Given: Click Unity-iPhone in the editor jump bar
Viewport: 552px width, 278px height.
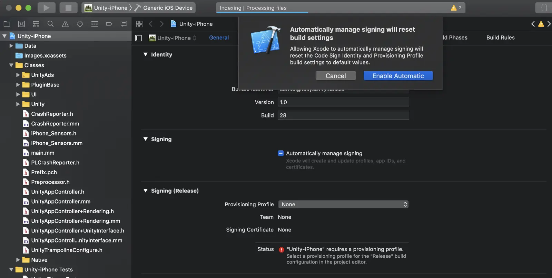Looking at the screenshot, I should pyautogui.click(x=196, y=24).
